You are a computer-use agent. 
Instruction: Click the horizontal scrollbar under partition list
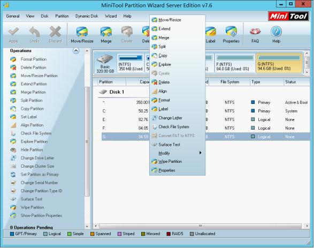click(x=200, y=226)
